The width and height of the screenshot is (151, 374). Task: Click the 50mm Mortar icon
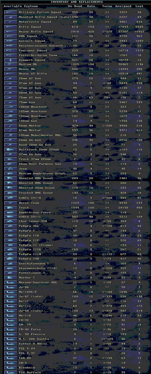point(11,126)
